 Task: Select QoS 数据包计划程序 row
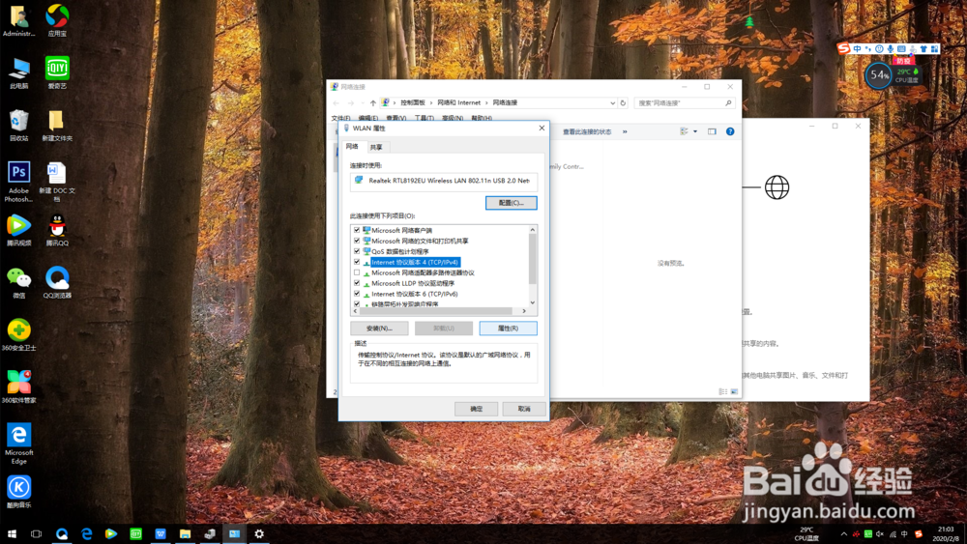[399, 251]
